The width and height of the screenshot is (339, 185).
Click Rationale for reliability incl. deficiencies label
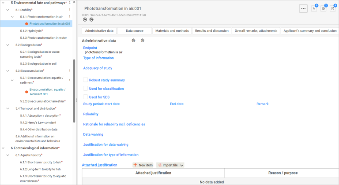pyautogui.click(x=114, y=124)
